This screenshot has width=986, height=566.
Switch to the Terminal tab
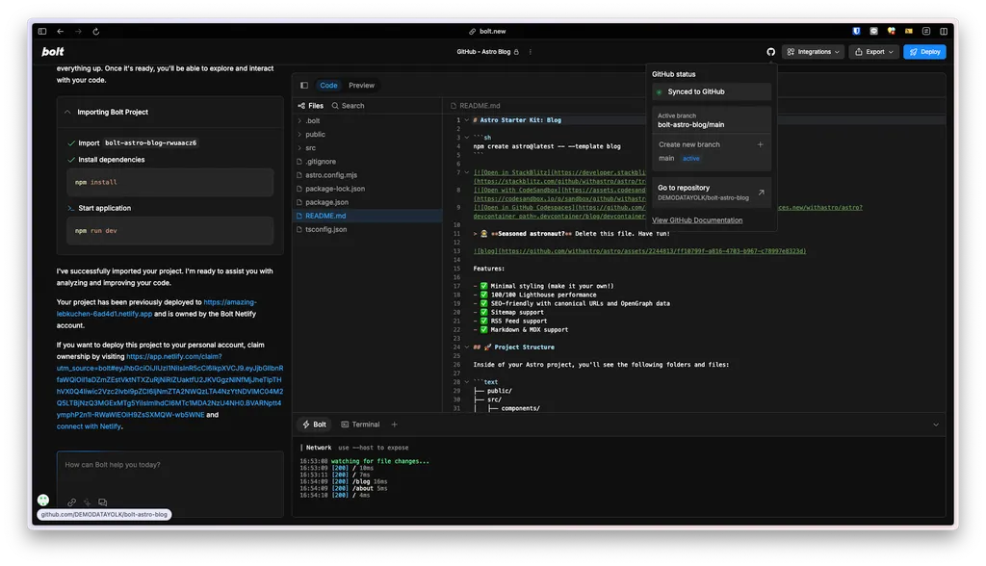[x=360, y=424]
